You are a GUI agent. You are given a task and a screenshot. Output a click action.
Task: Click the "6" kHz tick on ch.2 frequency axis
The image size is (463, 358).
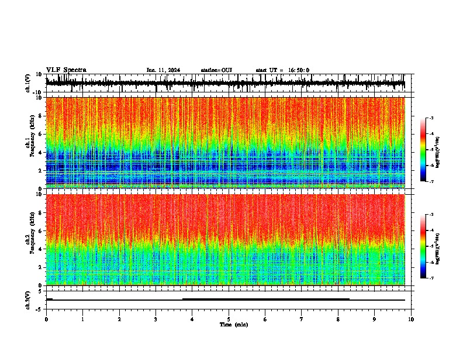click(x=40, y=230)
